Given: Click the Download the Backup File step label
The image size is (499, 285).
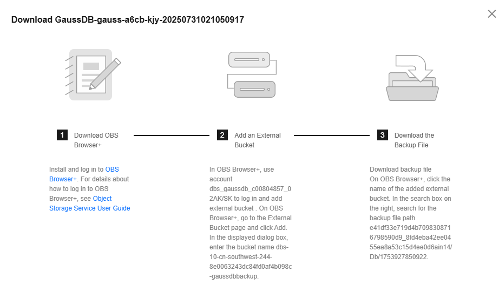Looking at the screenshot, I should click(x=414, y=140).
